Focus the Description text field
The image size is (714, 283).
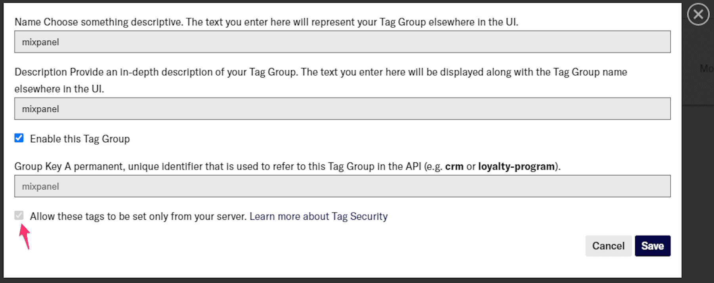click(x=342, y=109)
